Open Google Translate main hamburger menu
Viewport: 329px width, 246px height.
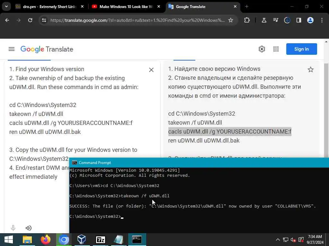click(x=12, y=49)
